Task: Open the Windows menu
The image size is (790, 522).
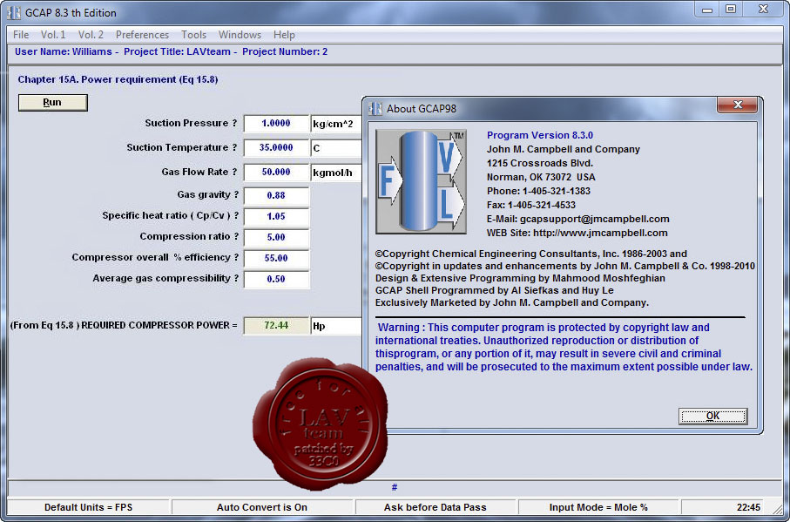Action: point(240,35)
